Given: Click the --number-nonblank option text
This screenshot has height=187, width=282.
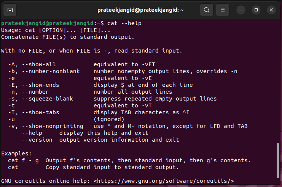Looking at the screenshot, I should click(x=51, y=71).
